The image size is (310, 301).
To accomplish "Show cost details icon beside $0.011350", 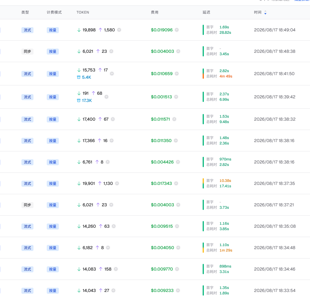I will 176,141.
